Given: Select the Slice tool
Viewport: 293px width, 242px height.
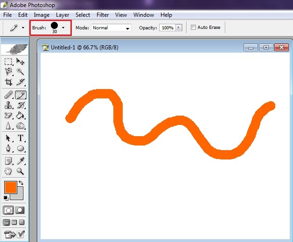Looking at the screenshot, I should point(20,82).
